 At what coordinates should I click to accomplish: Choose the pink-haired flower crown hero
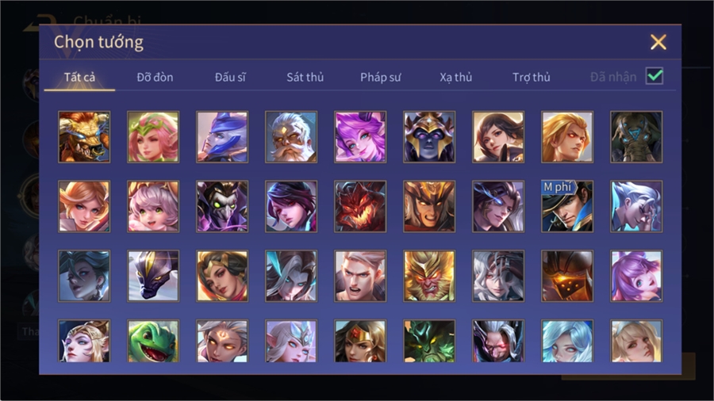pos(153,137)
